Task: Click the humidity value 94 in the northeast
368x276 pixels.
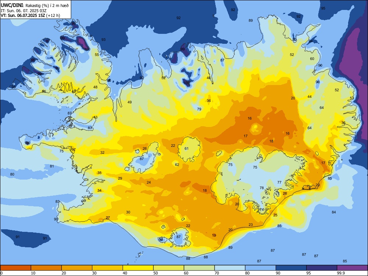Action: coord(311,41)
